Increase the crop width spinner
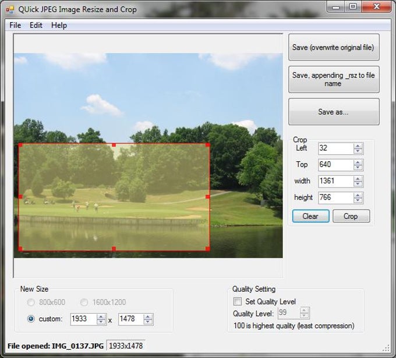 (358, 178)
